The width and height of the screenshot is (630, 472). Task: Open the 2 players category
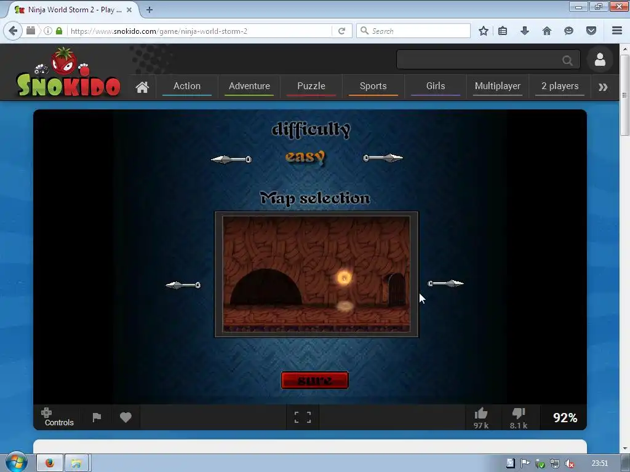[560, 86]
